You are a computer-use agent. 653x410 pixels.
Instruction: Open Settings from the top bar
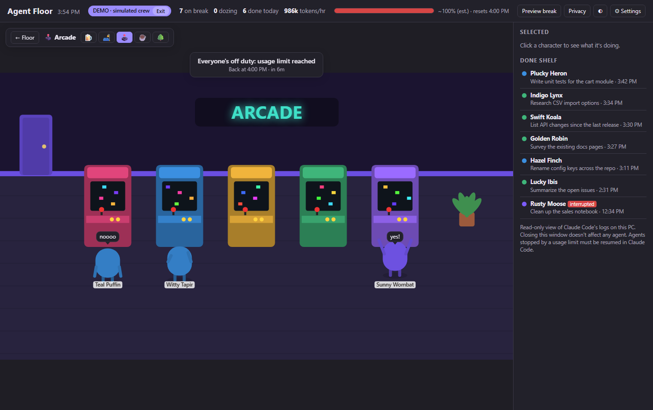628,11
